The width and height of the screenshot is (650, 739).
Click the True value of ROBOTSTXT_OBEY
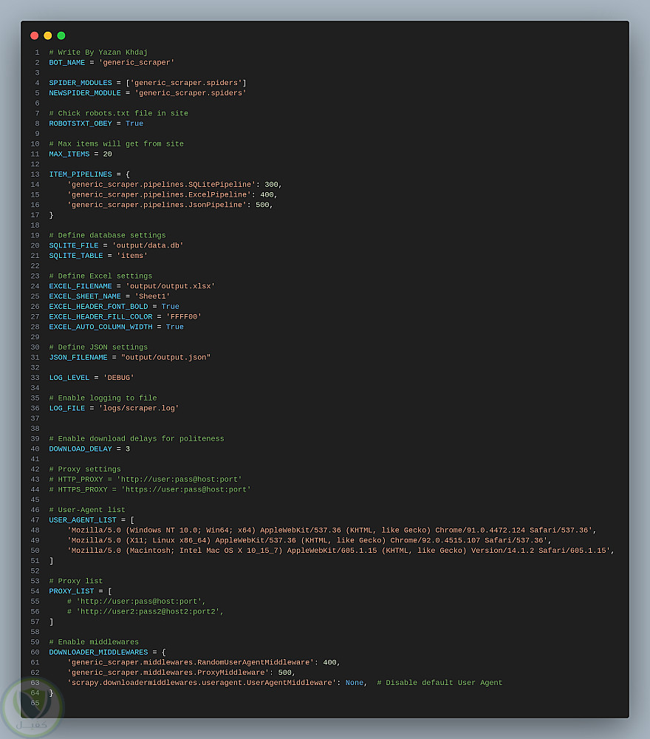[134, 123]
